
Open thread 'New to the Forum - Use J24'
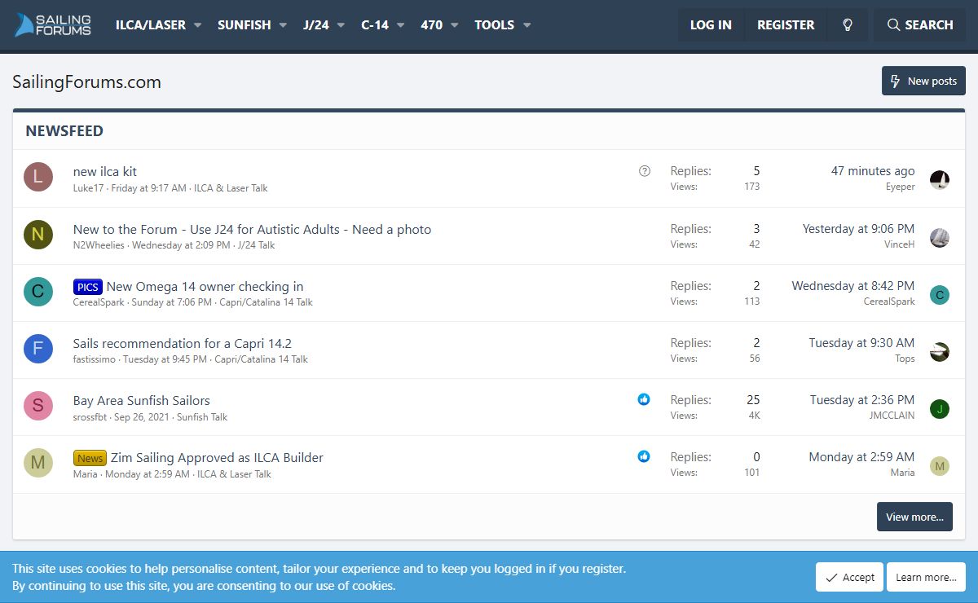click(252, 229)
